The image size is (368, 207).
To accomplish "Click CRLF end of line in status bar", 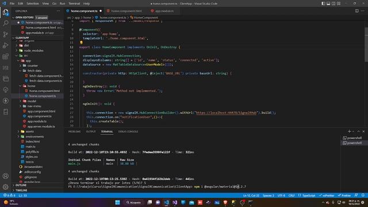I will click(292, 195).
